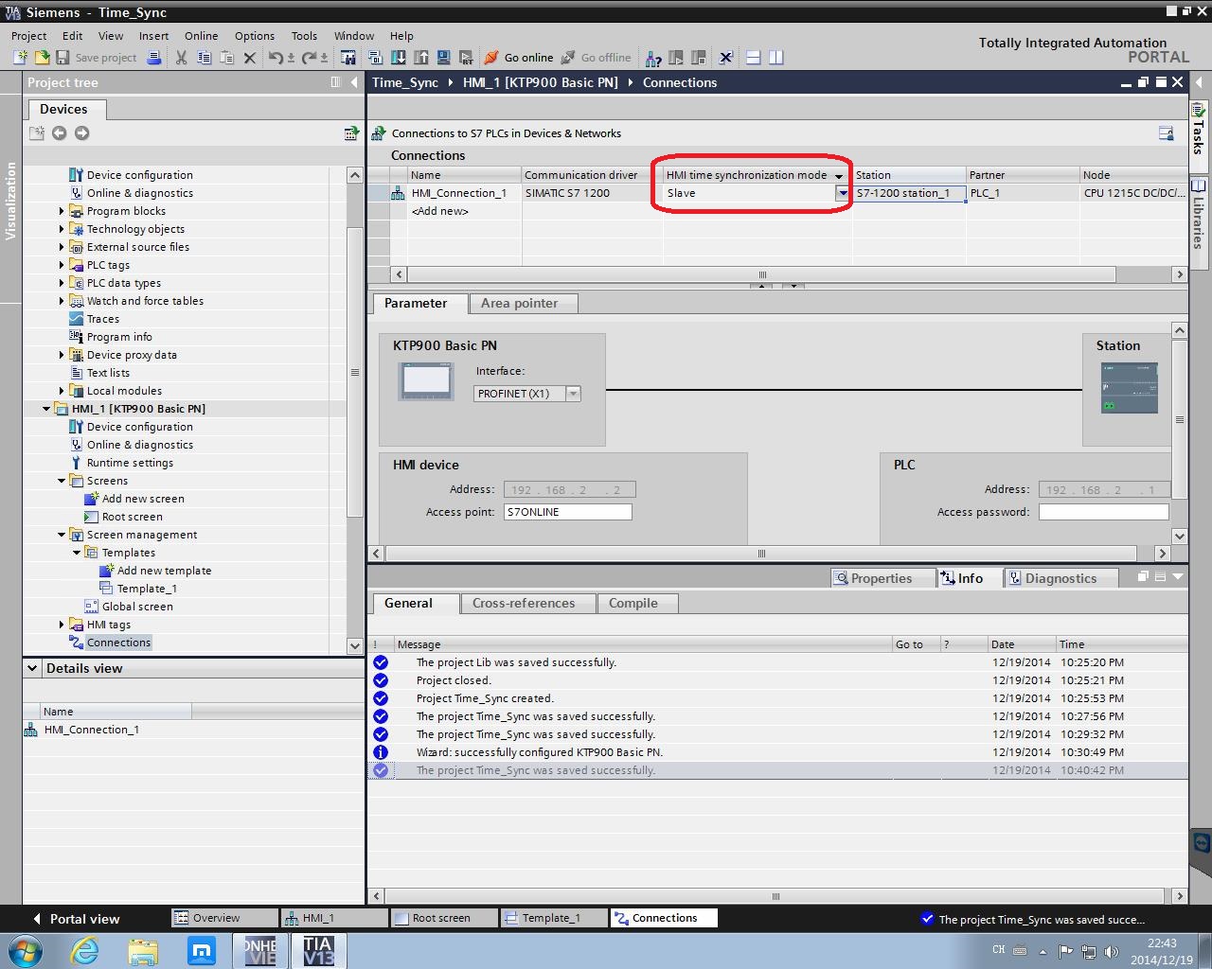The height and width of the screenshot is (969, 1212).
Task: Collapse the Screen management node
Action: coord(62,535)
